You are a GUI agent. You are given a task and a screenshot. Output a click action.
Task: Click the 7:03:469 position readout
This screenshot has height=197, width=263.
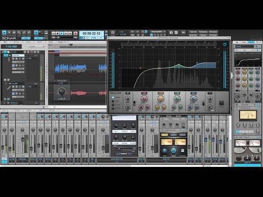tap(11, 47)
